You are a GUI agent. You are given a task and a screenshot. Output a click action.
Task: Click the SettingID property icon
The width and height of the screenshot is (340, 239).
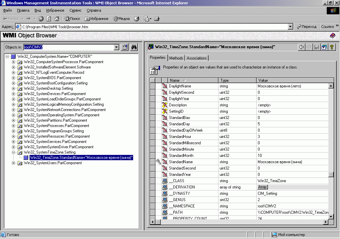[x=165, y=111]
